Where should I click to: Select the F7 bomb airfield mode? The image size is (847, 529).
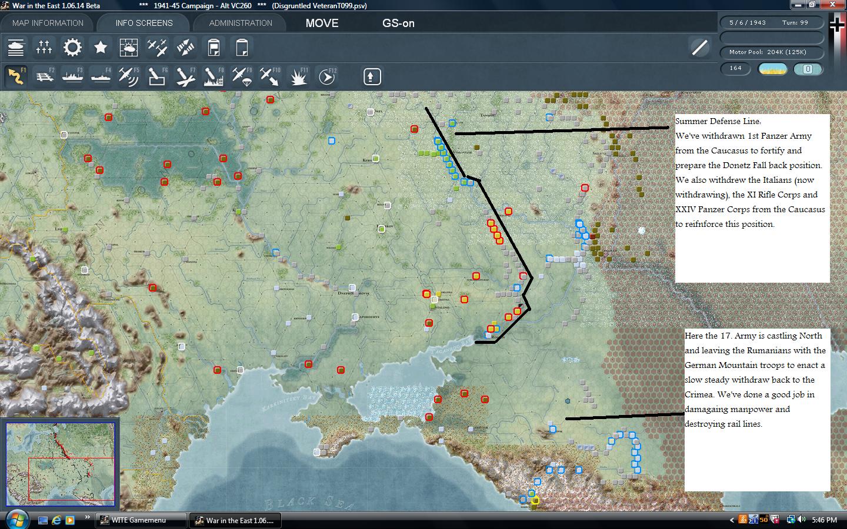pos(185,76)
